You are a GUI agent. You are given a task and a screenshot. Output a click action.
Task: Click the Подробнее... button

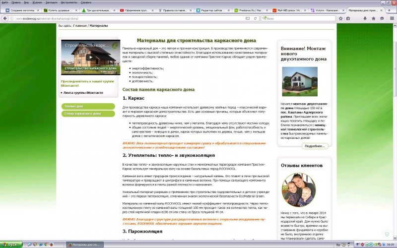point(315,146)
